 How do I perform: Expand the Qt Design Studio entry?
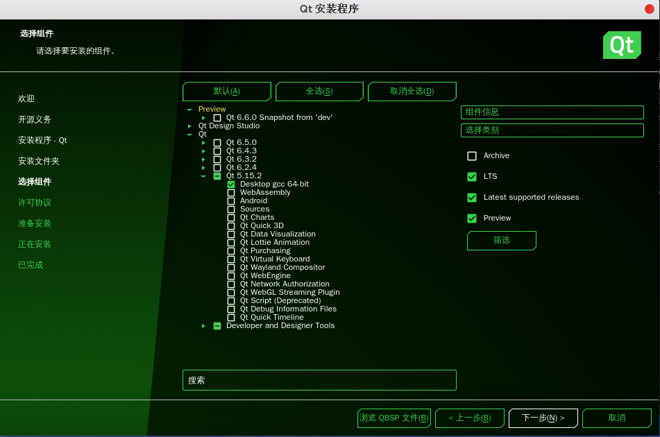tap(189, 126)
